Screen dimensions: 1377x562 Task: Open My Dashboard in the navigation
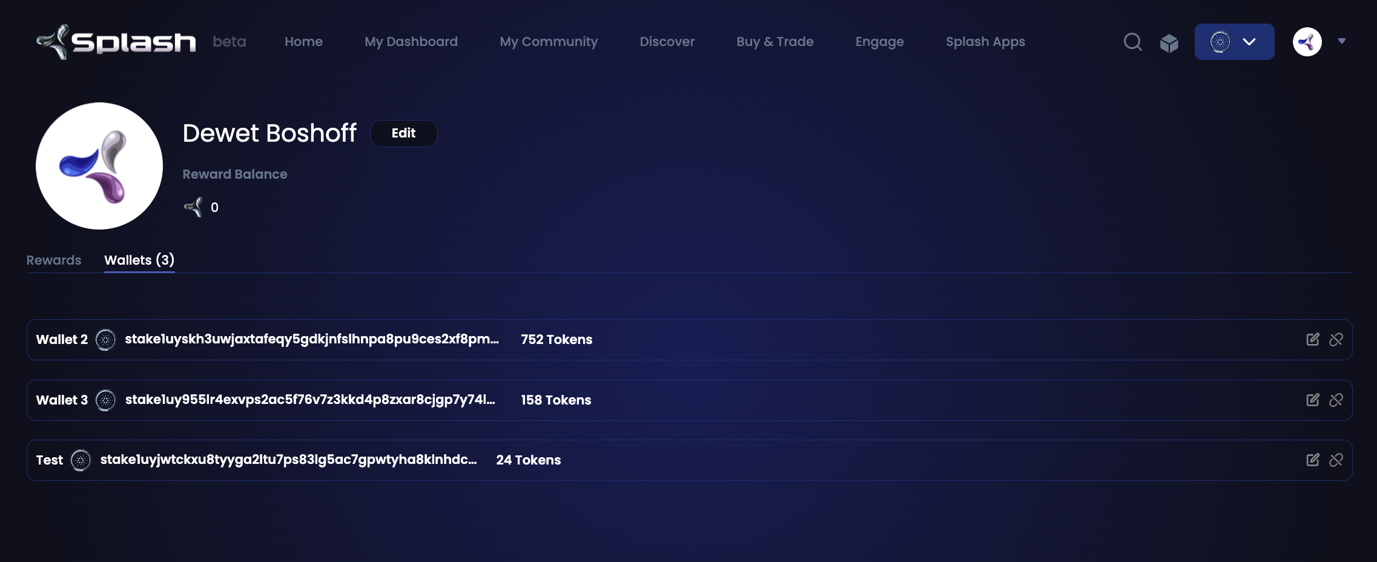pos(411,42)
